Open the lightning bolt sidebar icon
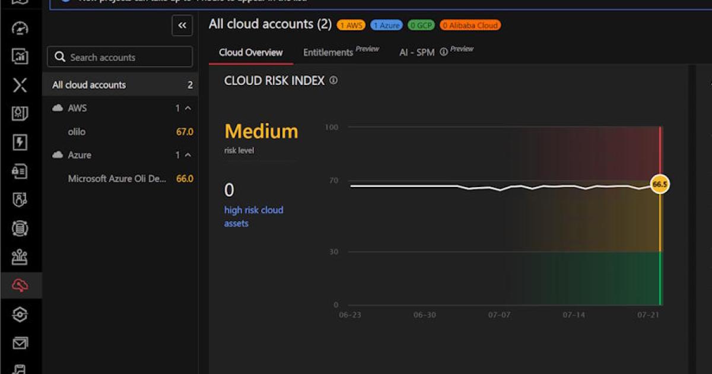Image resolution: width=712 pixels, height=374 pixels. [x=20, y=142]
